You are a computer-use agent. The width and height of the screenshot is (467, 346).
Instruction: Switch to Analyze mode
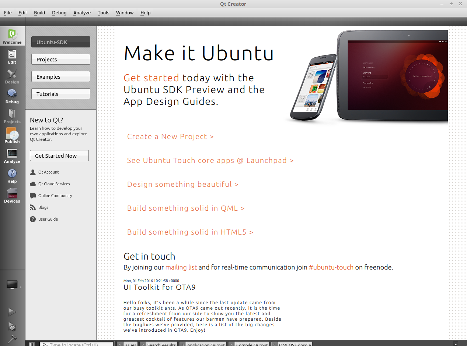[12, 156]
